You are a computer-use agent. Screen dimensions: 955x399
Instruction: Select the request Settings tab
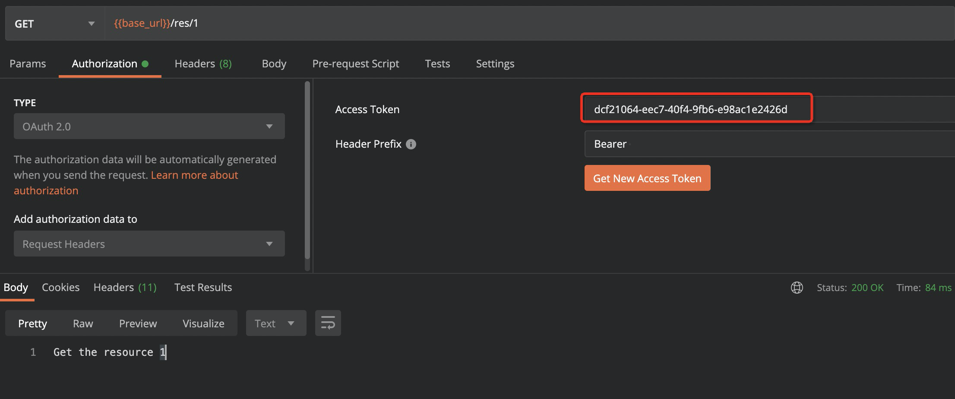[495, 64]
